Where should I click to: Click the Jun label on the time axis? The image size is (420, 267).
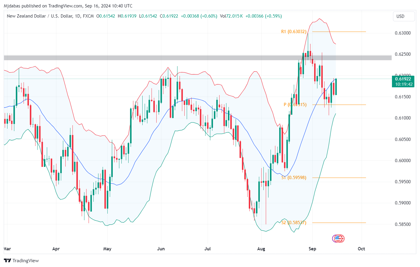coord(161,249)
